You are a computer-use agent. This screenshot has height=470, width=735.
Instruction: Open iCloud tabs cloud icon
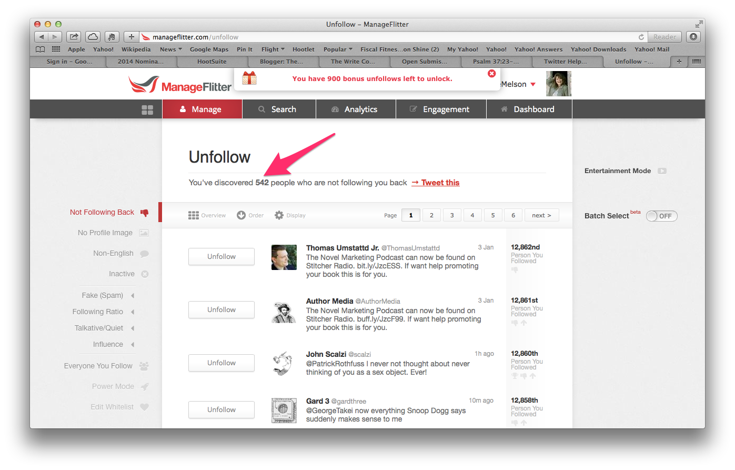(x=93, y=37)
